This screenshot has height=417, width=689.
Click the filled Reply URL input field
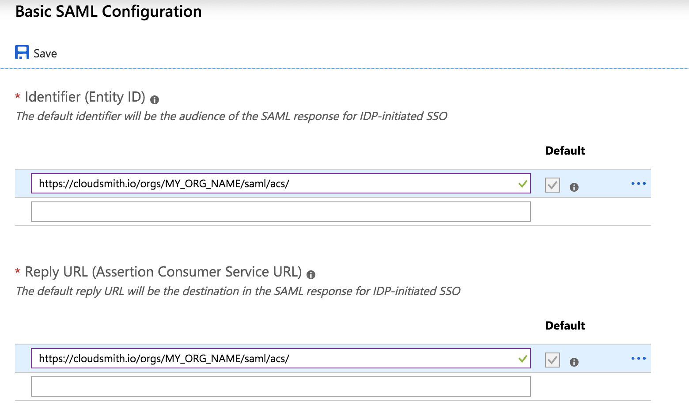click(274, 359)
